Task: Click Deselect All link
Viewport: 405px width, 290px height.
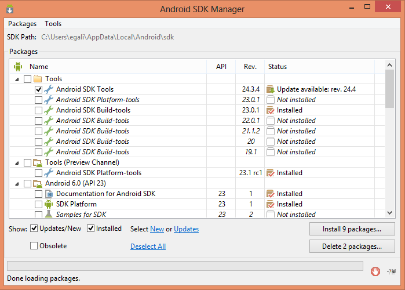Action: coord(148,246)
